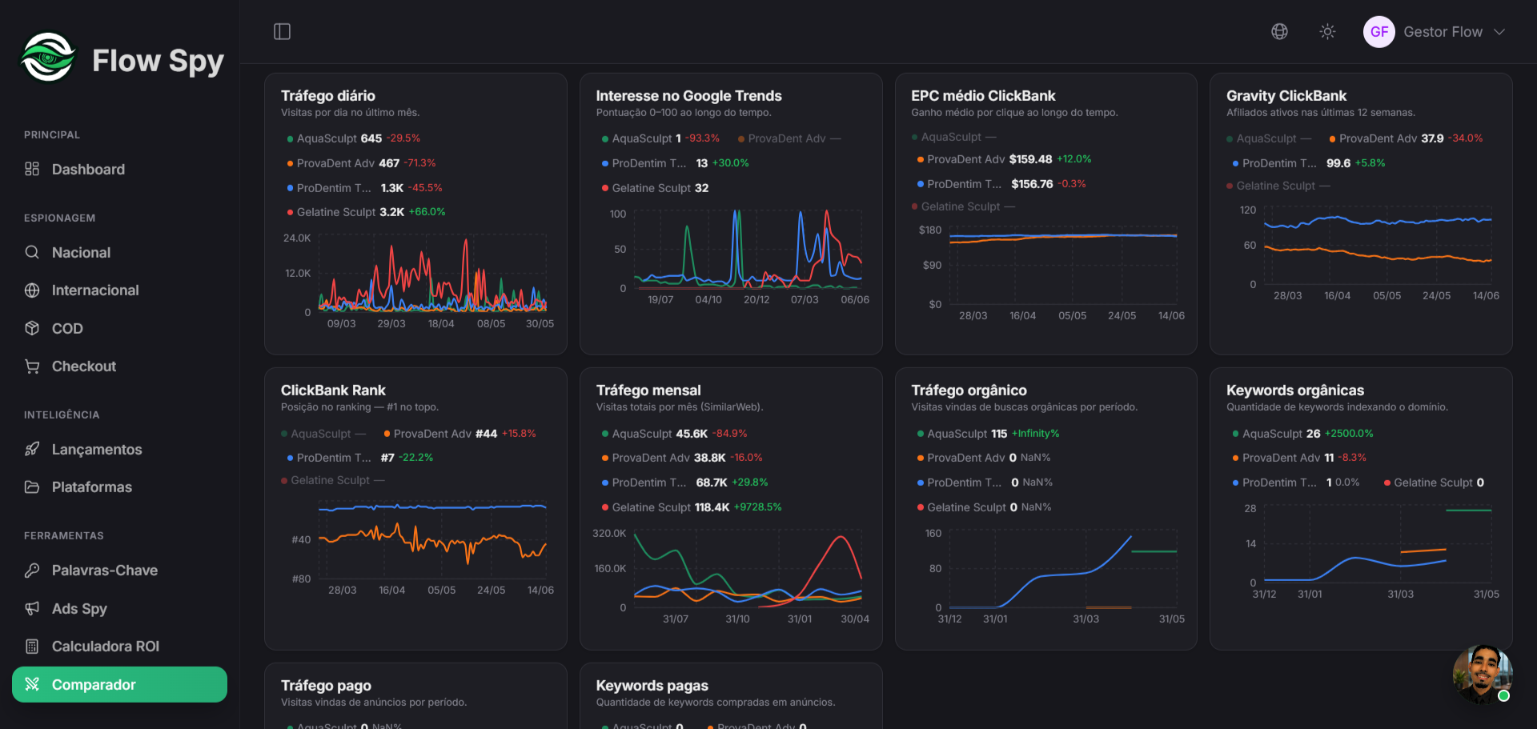The height and width of the screenshot is (729, 1537).
Task: Toggle light theme with sun icon
Action: [x=1327, y=32]
